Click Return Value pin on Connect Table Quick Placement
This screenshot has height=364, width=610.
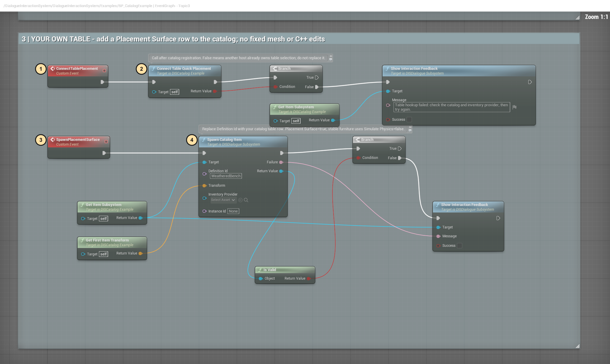click(x=215, y=91)
